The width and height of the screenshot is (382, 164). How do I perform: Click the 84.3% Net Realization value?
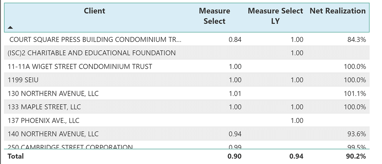click(356, 40)
